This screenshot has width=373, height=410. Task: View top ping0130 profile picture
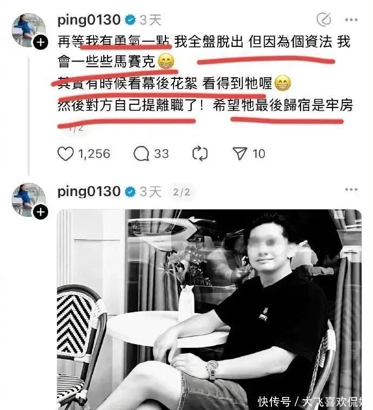pyautogui.click(x=29, y=30)
